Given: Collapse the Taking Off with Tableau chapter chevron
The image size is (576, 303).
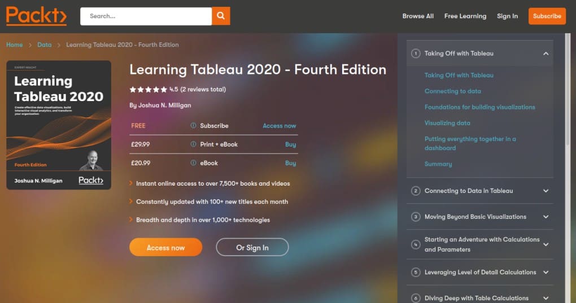Looking at the screenshot, I should coord(546,54).
